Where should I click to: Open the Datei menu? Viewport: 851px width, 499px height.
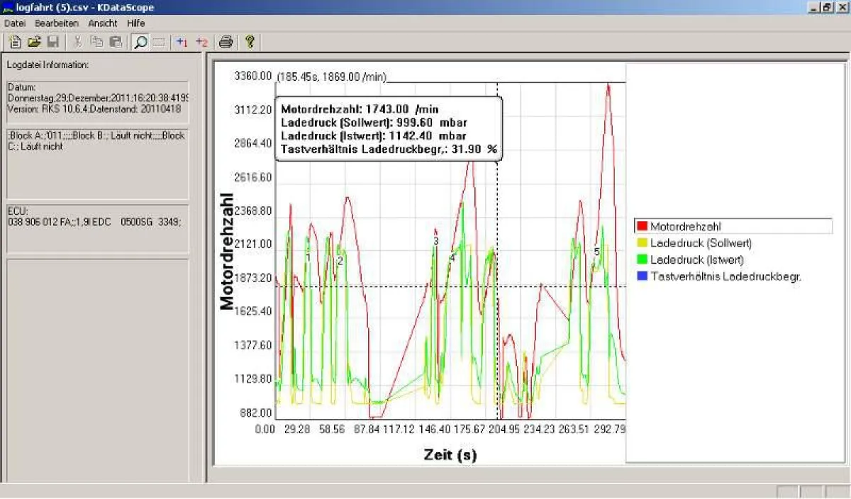pos(14,23)
